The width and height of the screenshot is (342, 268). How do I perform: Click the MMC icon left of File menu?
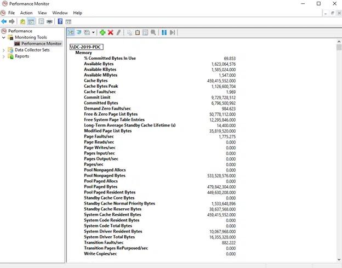[x=3, y=13]
